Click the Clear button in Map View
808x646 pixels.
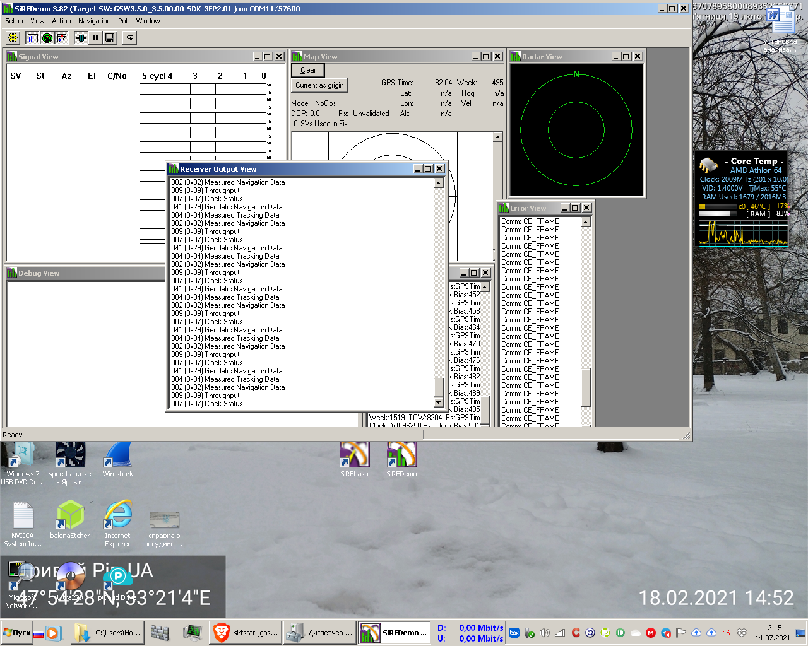[308, 70]
